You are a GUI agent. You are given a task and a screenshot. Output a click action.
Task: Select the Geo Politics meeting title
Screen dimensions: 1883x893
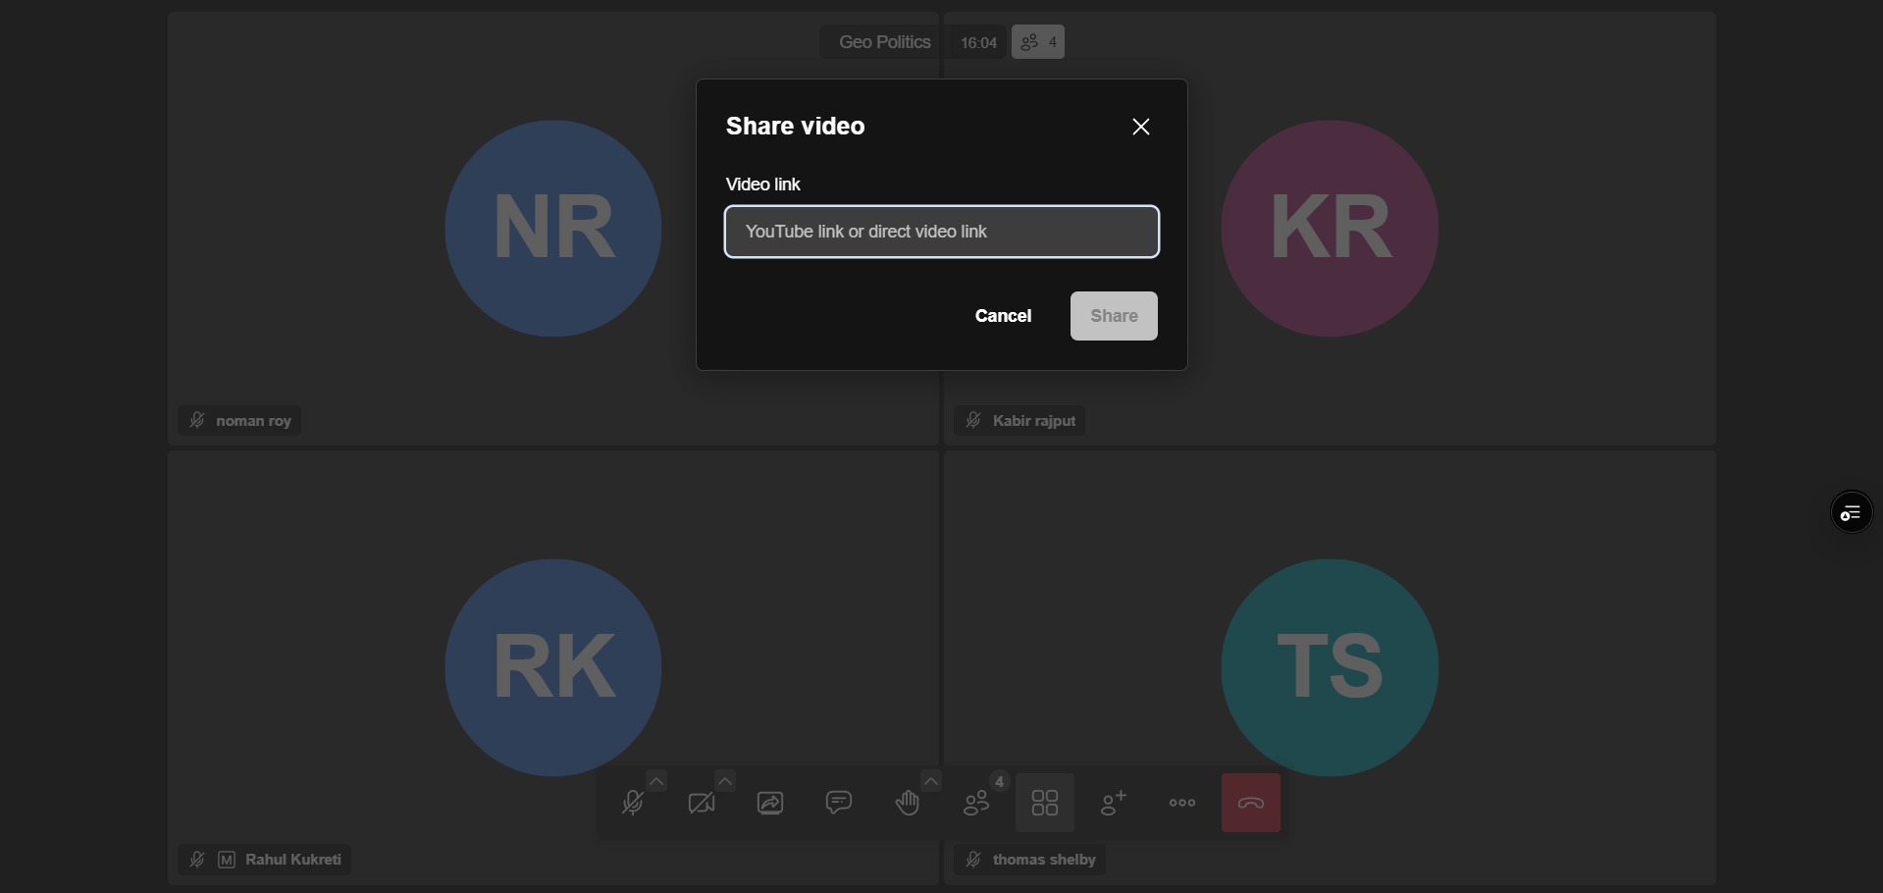(884, 42)
